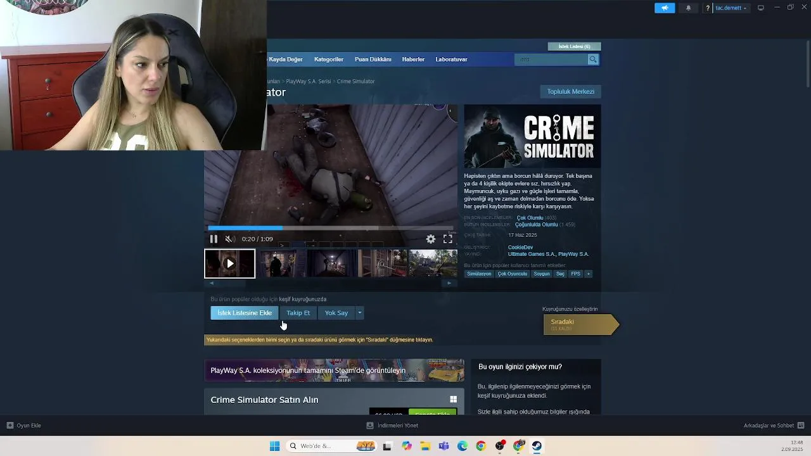Click Sıradaki queue next button
The width and height of the screenshot is (811, 456).
point(580,324)
